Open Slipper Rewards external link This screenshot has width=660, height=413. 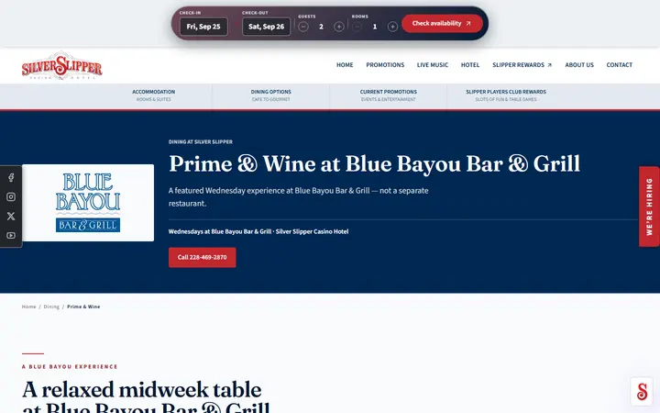tap(522, 65)
